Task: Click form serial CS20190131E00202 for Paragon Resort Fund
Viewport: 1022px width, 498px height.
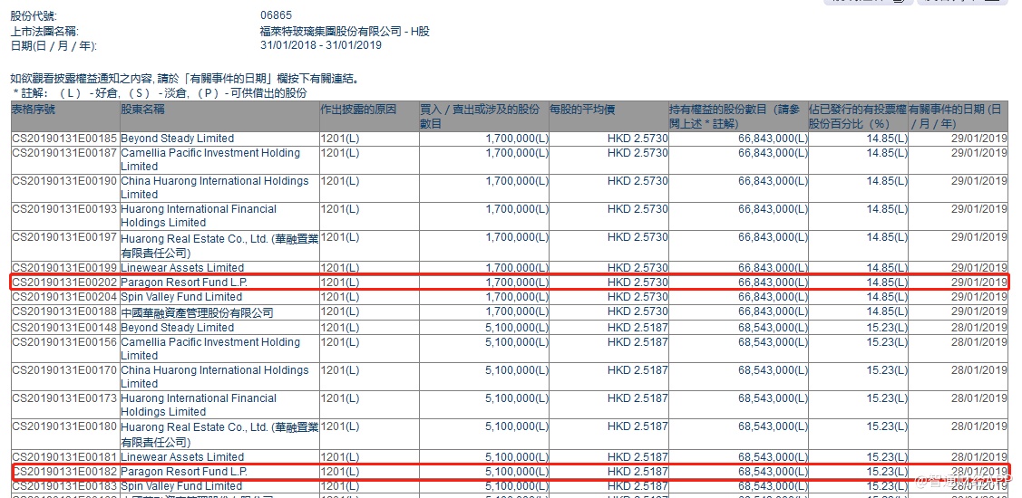Action: point(64,283)
